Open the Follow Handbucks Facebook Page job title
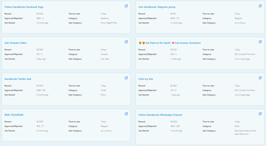 tap(24, 7)
